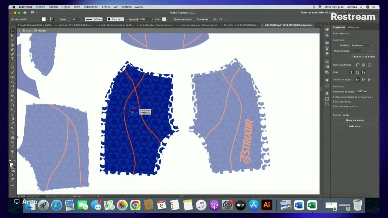Toggle transparency grid icon
The image size is (388, 218).
pos(370,65)
